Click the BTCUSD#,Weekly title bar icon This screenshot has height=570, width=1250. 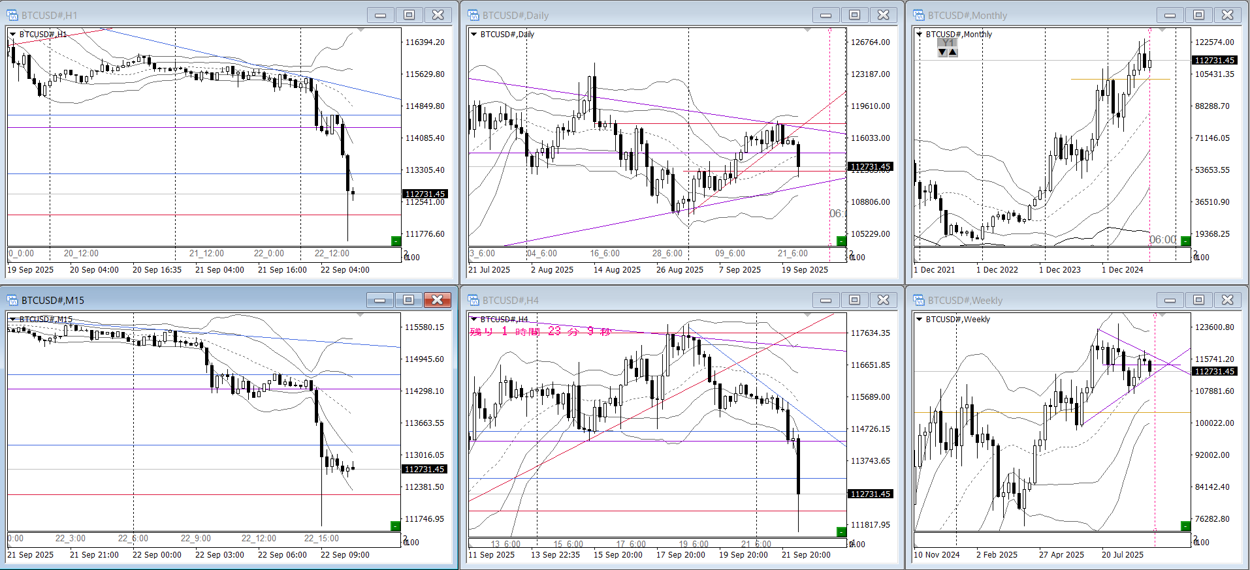(x=919, y=300)
